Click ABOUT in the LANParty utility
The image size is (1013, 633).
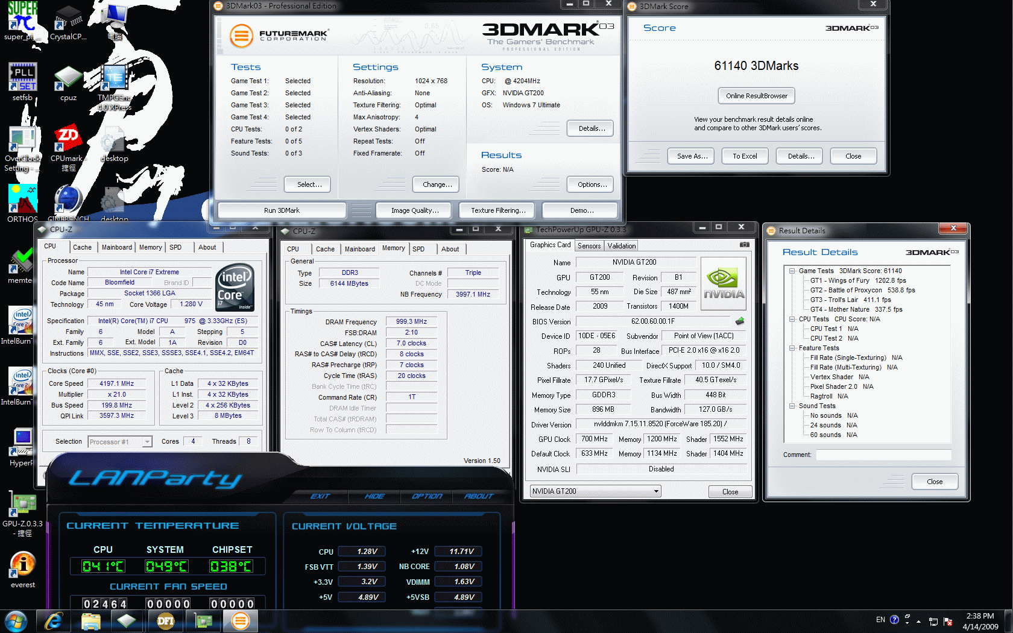pos(479,496)
